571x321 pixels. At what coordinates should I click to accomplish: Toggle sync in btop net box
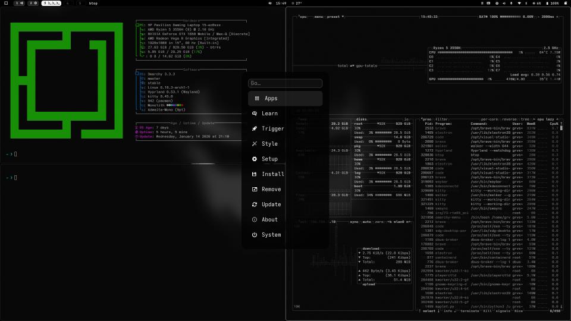point(354,222)
